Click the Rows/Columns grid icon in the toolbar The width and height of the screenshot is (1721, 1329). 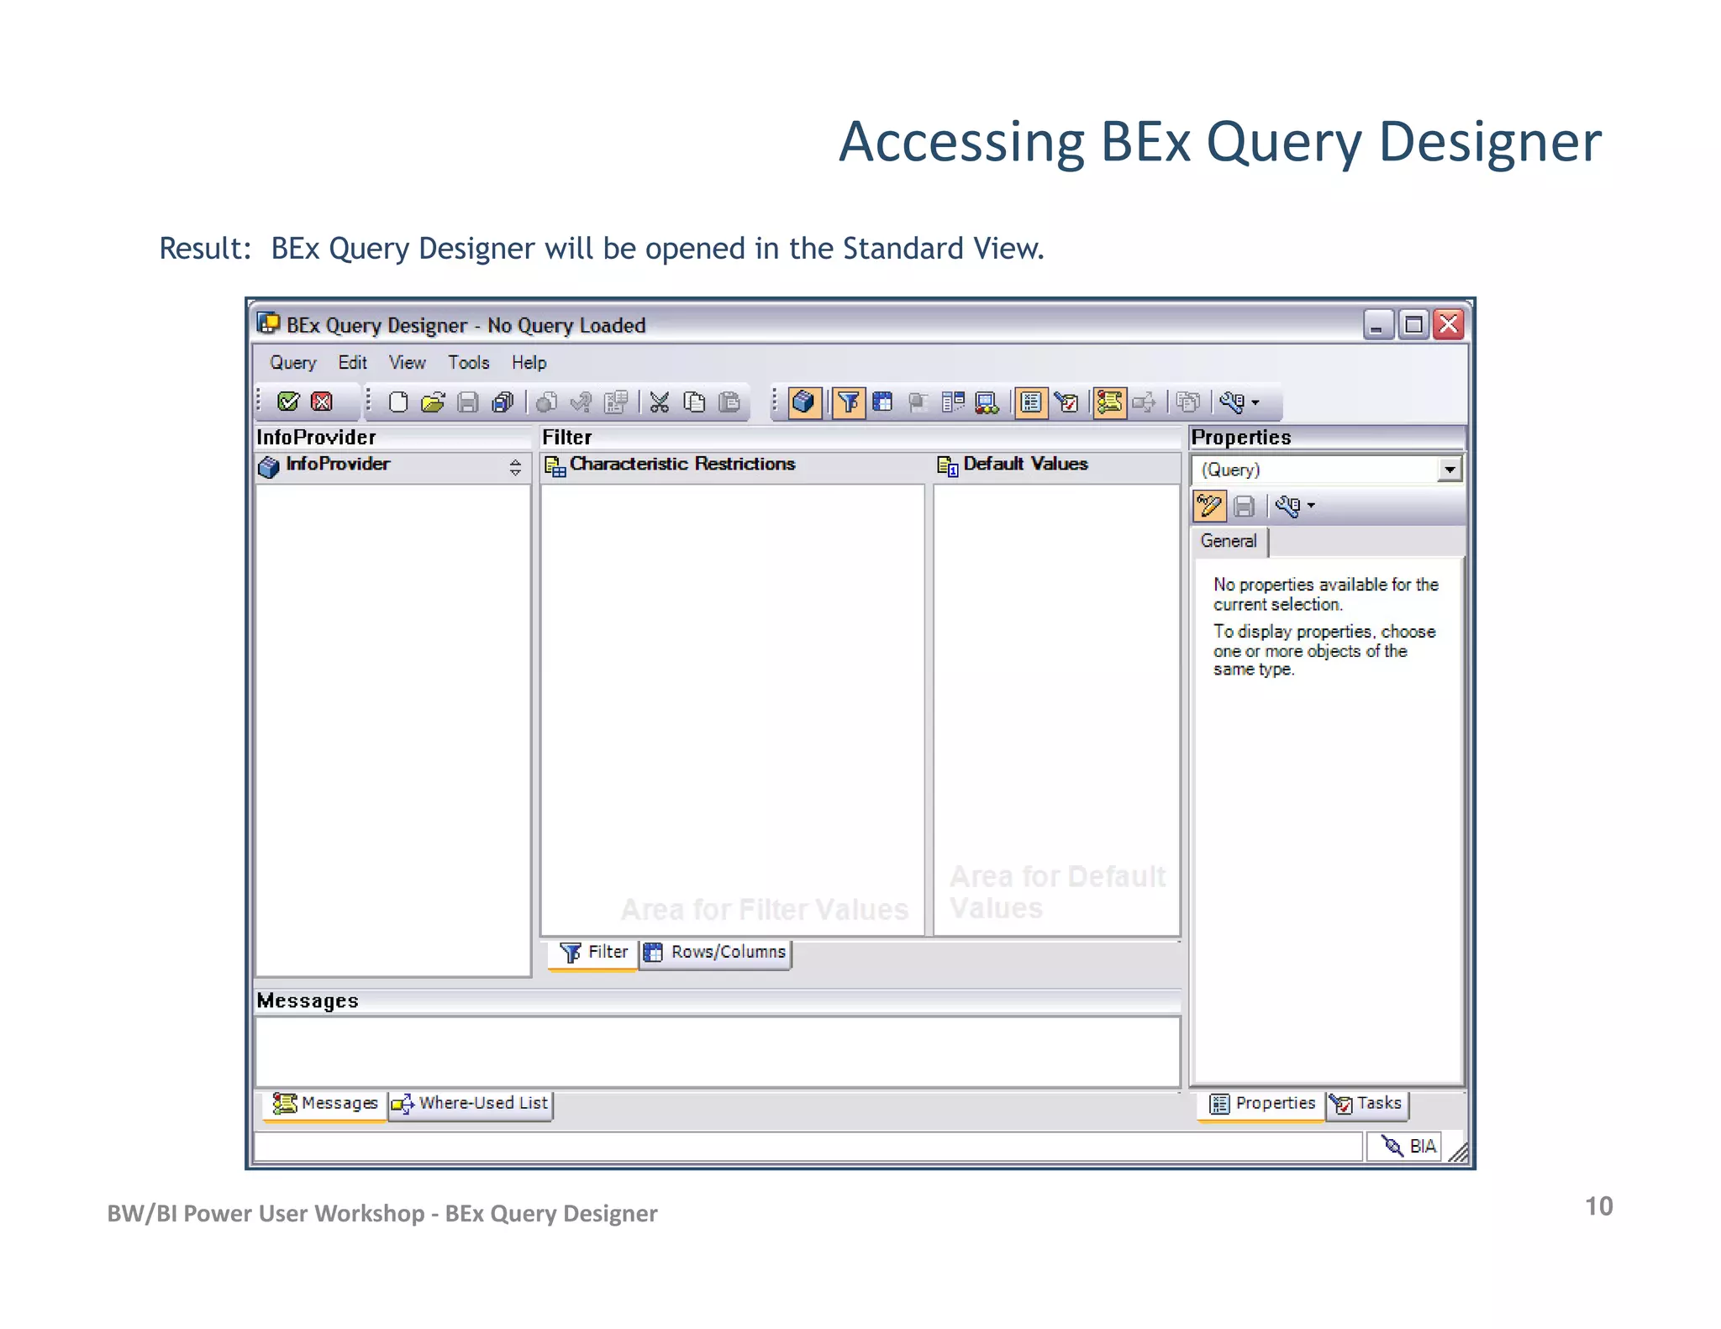(882, 402)
